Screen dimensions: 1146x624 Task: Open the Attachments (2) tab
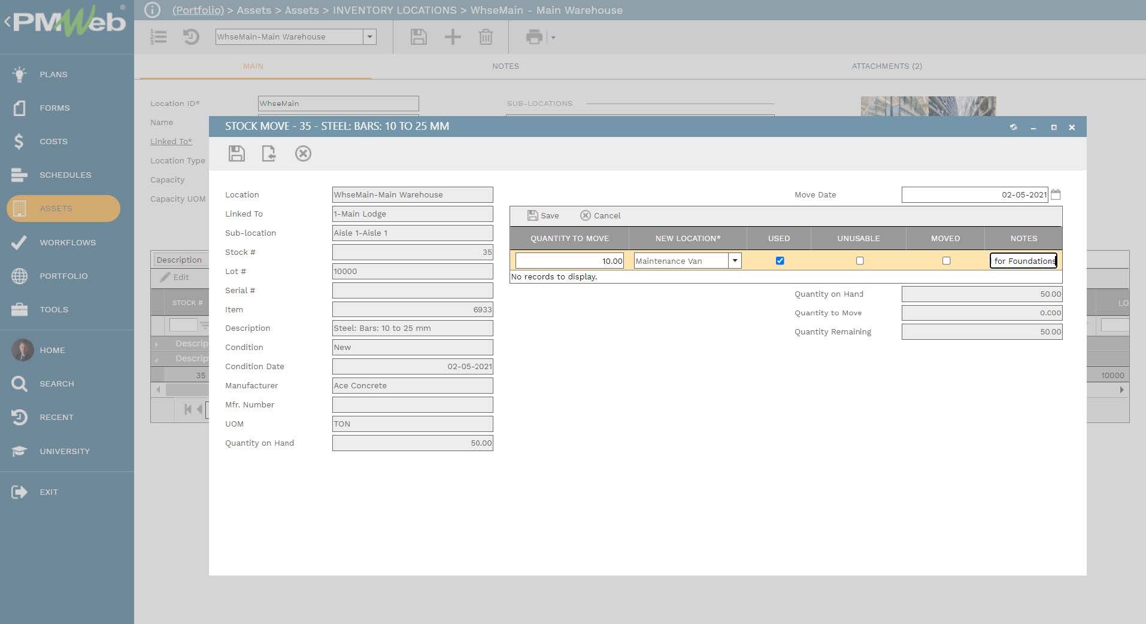(x=887, y=66)
